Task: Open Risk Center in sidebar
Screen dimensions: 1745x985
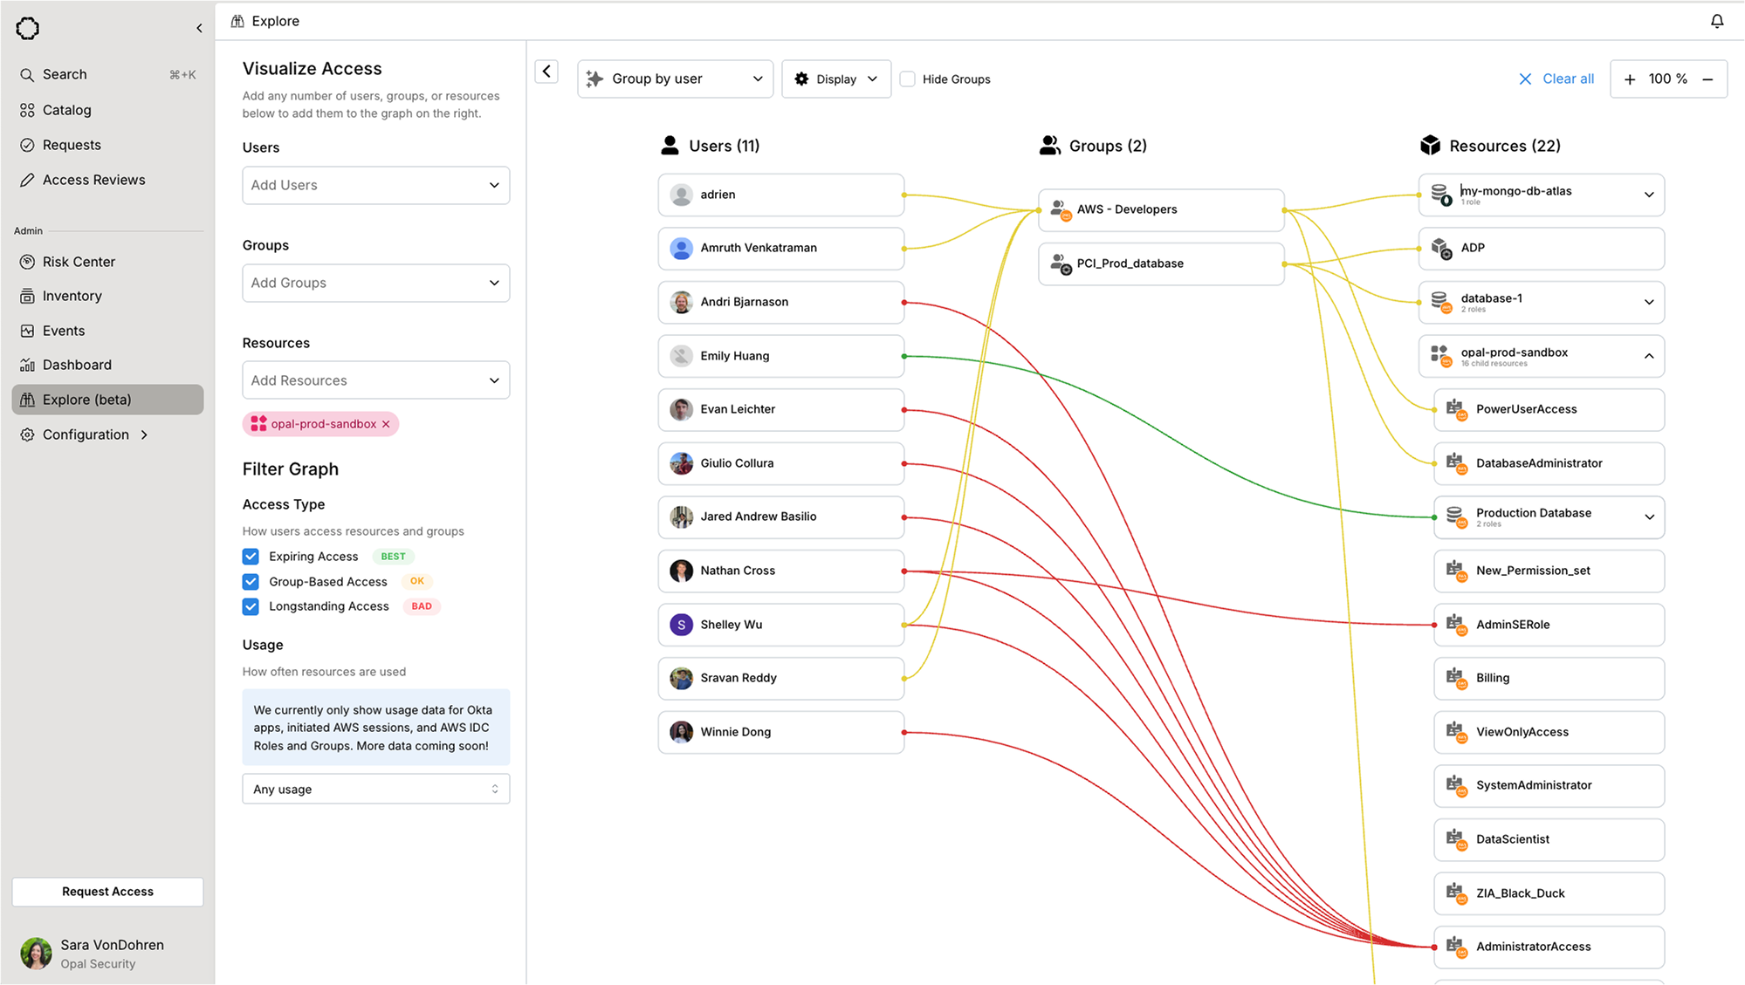Action: [x=79, y=262]
